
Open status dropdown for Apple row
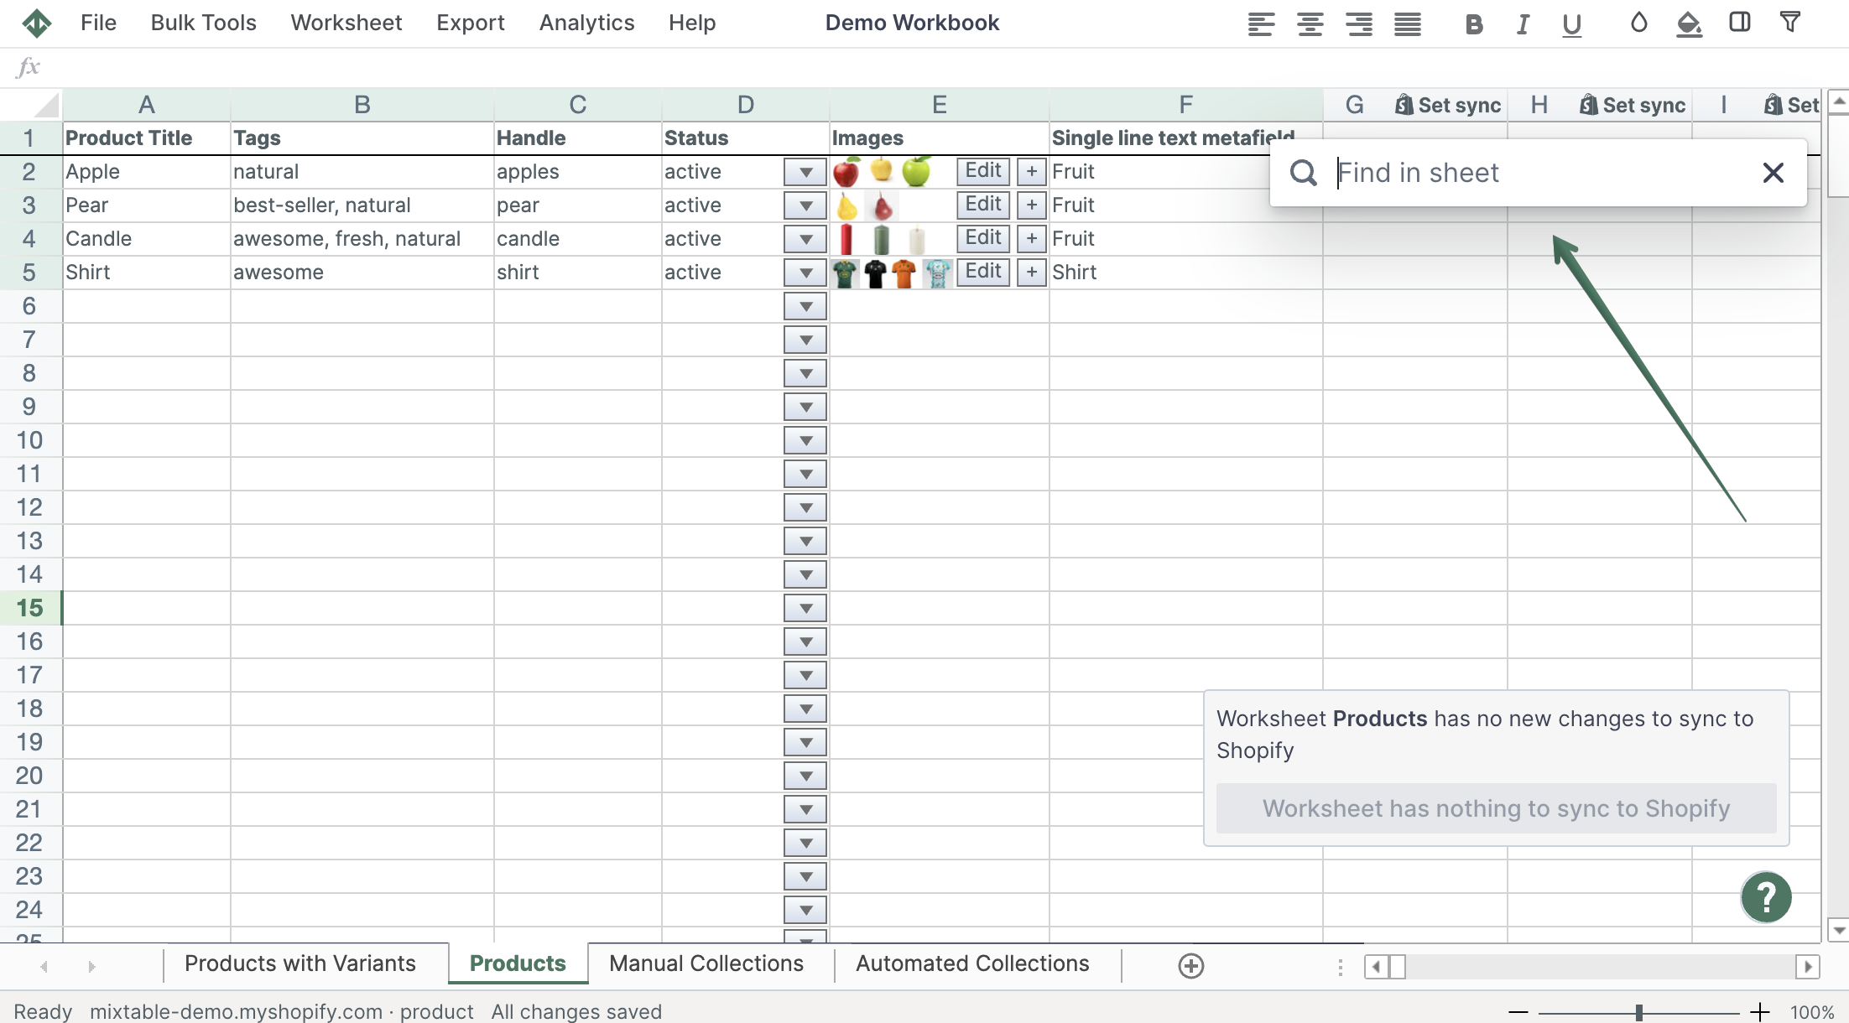click(x=805, y=173)
